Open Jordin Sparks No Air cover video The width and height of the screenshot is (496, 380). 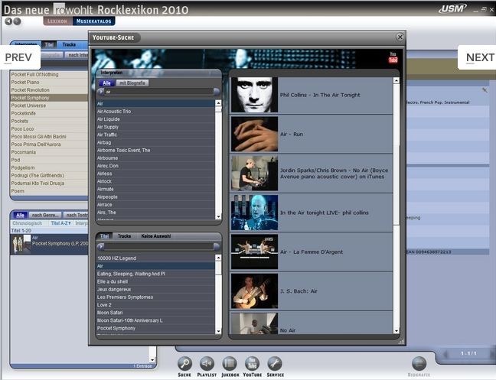[312, 174]
